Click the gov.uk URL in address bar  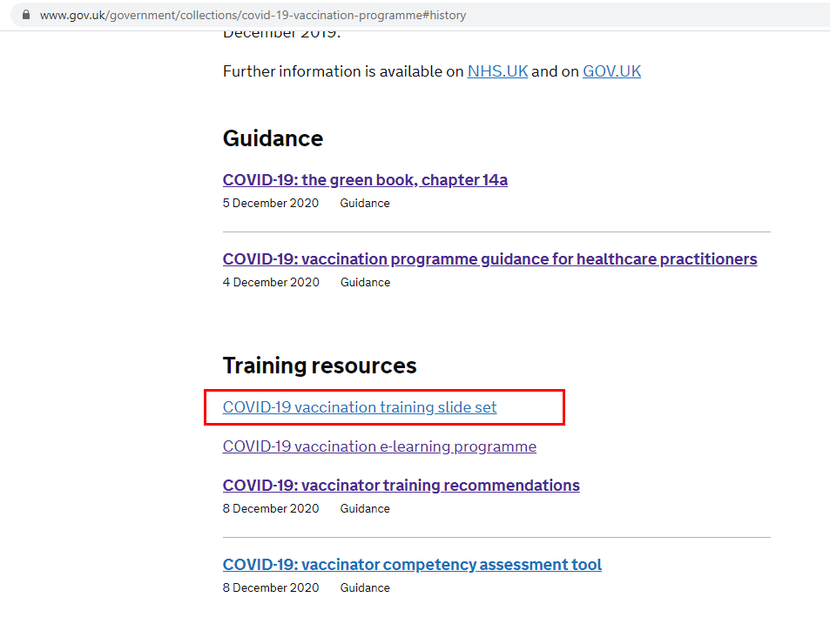click(253, 16)
